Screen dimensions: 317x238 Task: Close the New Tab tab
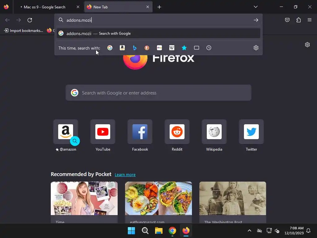point(148,7)
